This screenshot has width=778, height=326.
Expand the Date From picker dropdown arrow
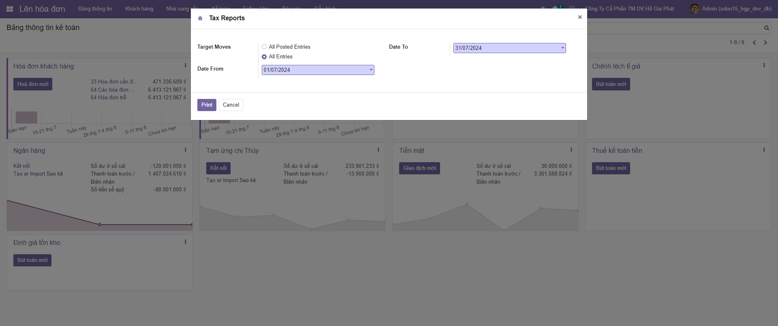click(371, 70)
